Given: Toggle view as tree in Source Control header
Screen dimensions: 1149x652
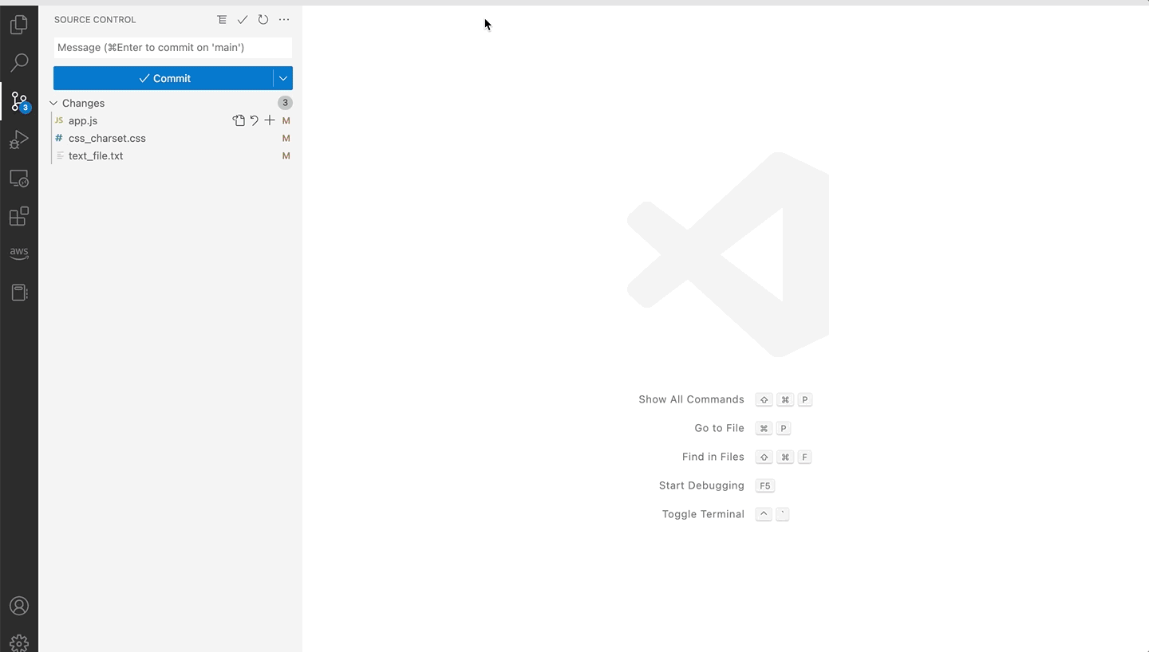Looking at the screenshot, I should click(x=222, y=19).
